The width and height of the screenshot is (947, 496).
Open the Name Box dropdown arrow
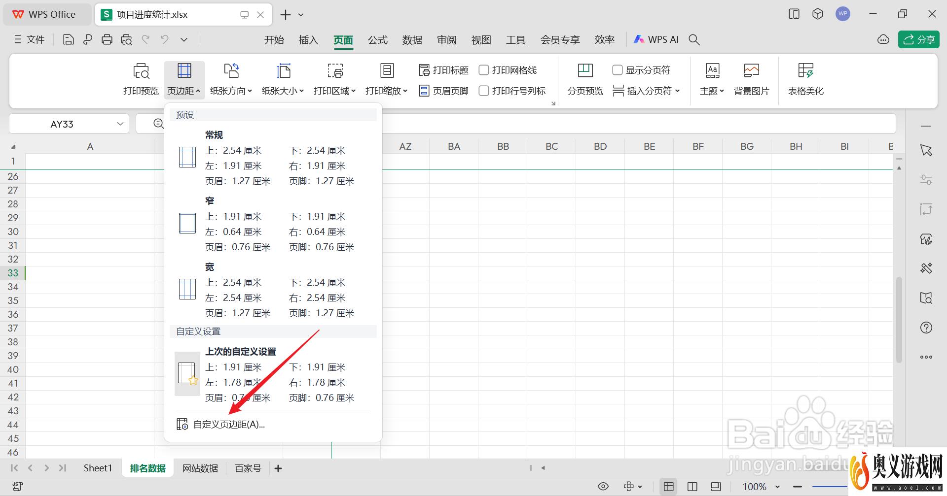pos(120,124)
